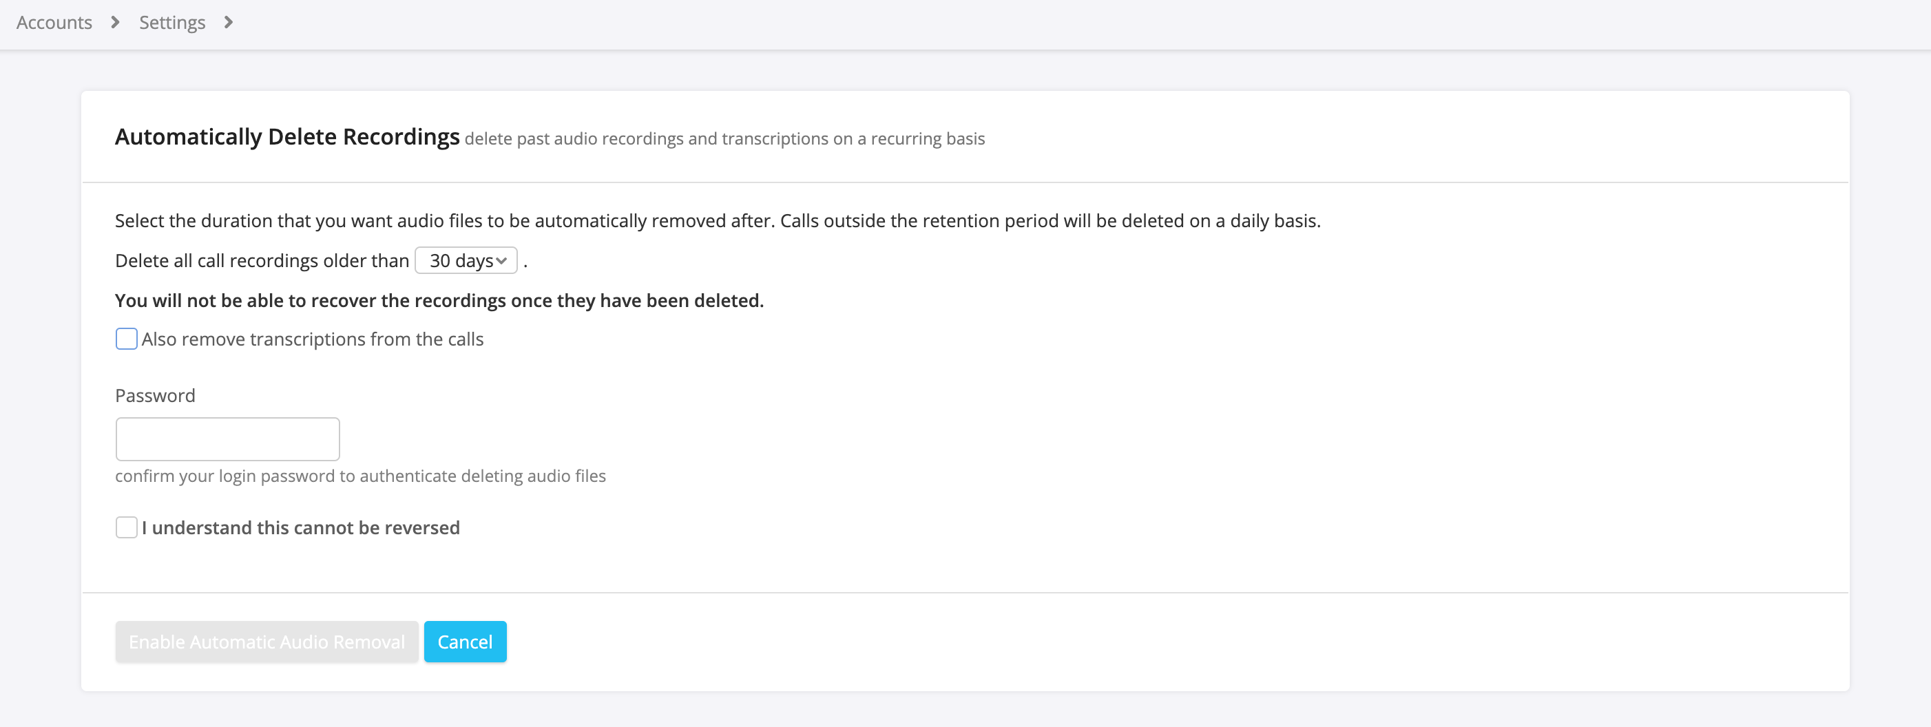1931x727 pixels.
Task: Focus the Password input field
Action: coord(227,439)
